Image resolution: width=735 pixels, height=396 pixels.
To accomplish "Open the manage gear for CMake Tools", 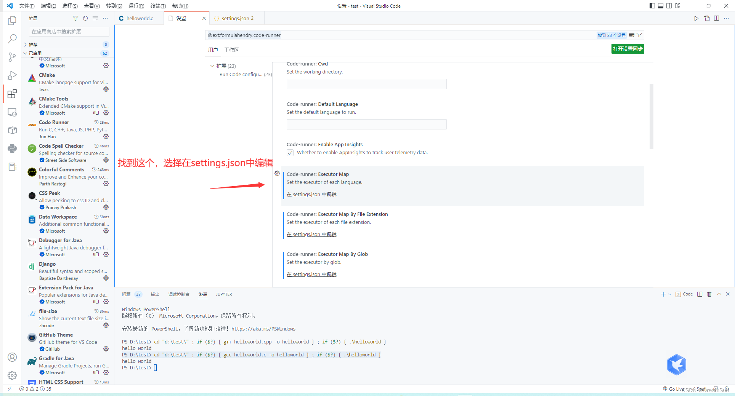I will pyautogui.click(x=106, y=113).
